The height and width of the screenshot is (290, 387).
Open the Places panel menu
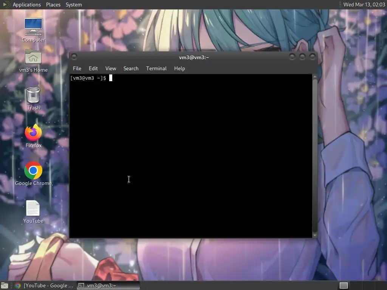coord(53,5)
